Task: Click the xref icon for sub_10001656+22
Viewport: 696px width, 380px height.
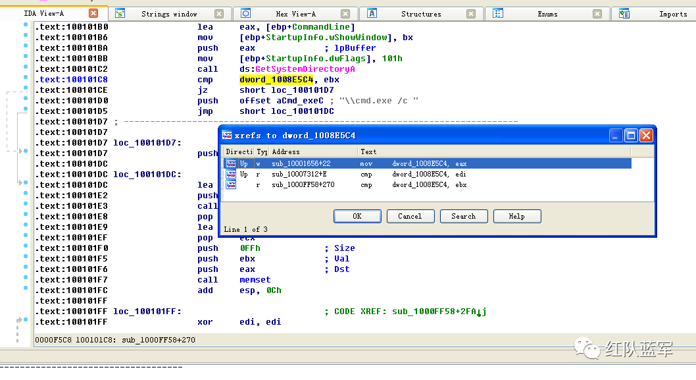Action: [231, 163]
